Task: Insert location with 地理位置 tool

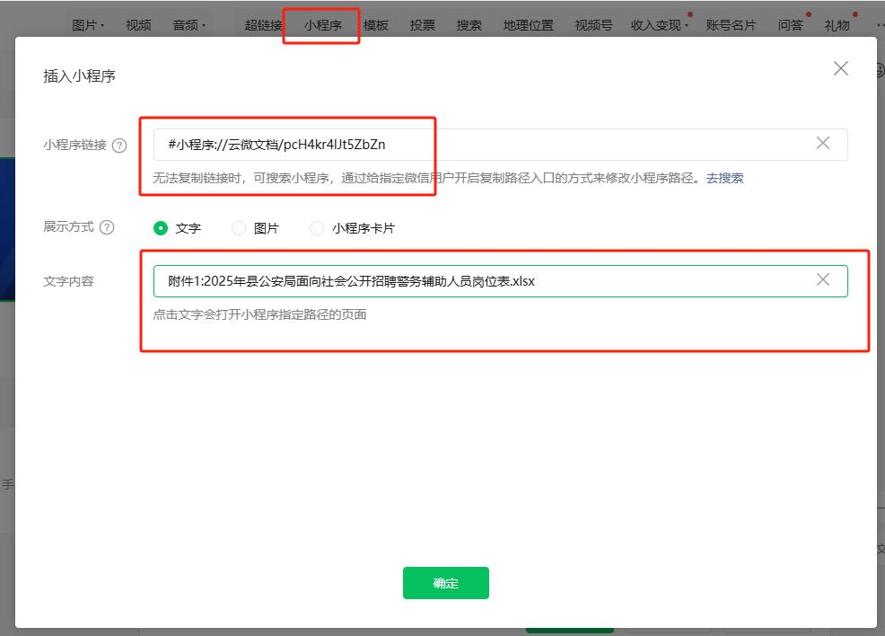Action: point(528,25)
